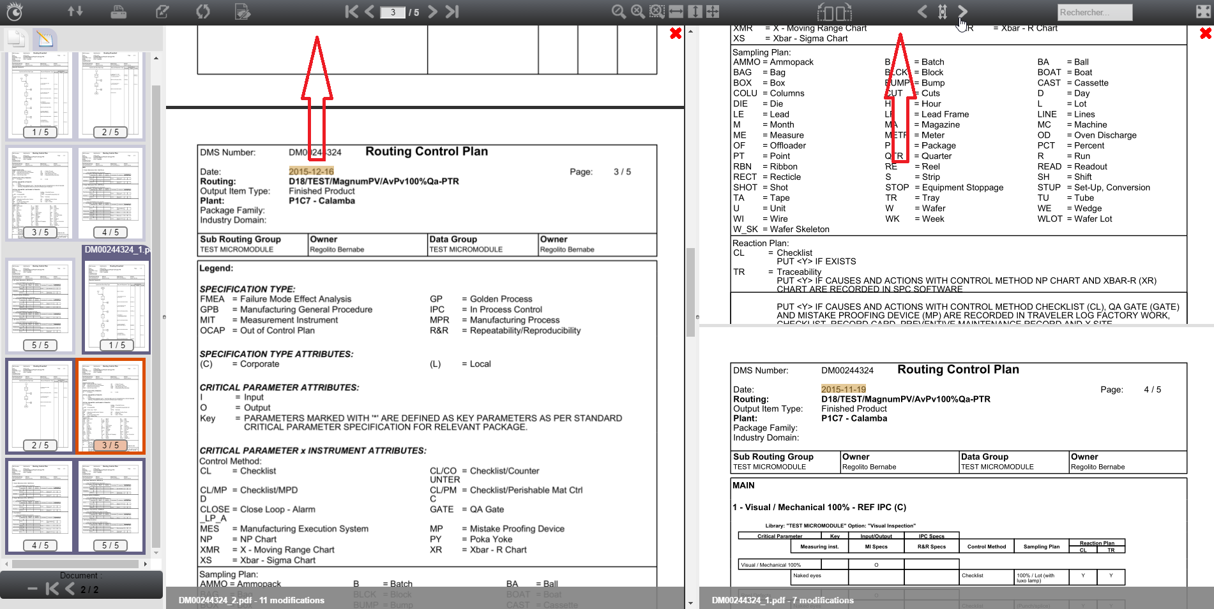Click the print icon in the top toolbar
This screenshot has height=609, width=1214.
(x=118, y=11)
